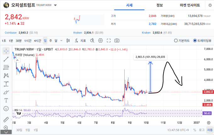
Task: Select the 달 monthly timeframe
Action: tap(56, 41)
